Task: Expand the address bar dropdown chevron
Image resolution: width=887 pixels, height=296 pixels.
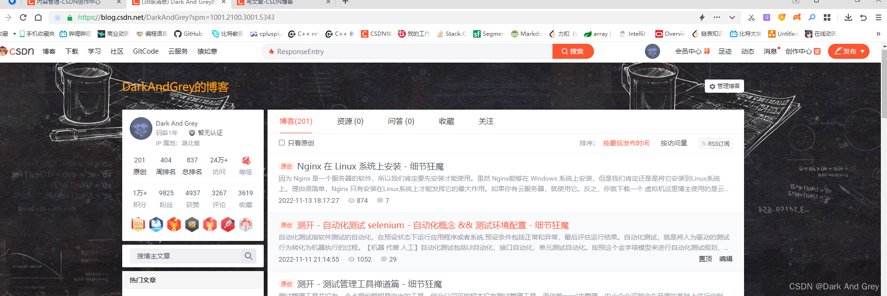Action: (732, 17)
